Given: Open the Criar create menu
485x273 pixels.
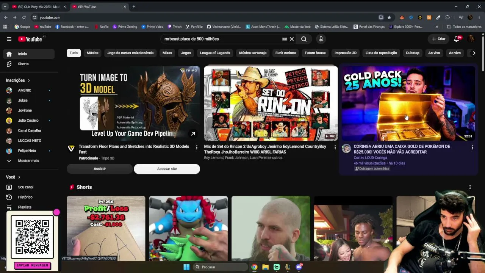Looking at the screenshot, I should [439, 39].
